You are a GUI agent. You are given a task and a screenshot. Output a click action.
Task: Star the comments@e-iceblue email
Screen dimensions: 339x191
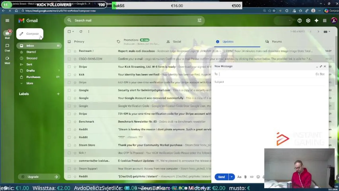pos(75,161)
